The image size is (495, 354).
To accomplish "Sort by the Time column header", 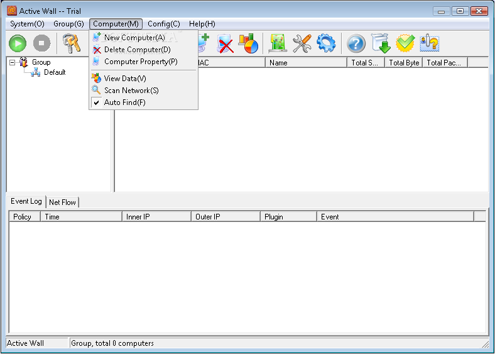I will click(82, 217).
